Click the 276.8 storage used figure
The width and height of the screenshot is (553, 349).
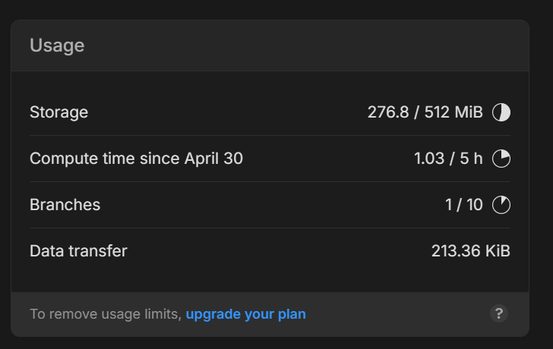[387, 112]
